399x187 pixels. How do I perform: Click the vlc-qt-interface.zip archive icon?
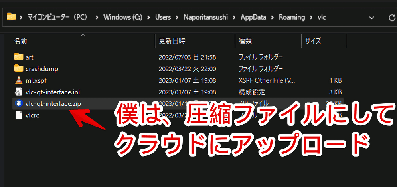coord(19,103)
